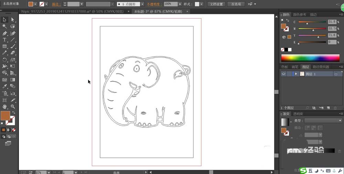Select the Selection tool (black arrow)
The height and width of the screenshot is (174, 344).
click(x=4, y=20)
